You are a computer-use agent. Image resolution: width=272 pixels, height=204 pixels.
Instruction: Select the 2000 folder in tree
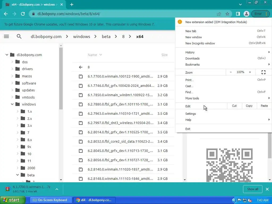click(x=31, y=168)
